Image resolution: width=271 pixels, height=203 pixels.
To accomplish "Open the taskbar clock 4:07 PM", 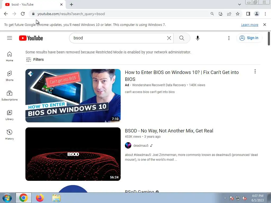I will click(258, 198).
